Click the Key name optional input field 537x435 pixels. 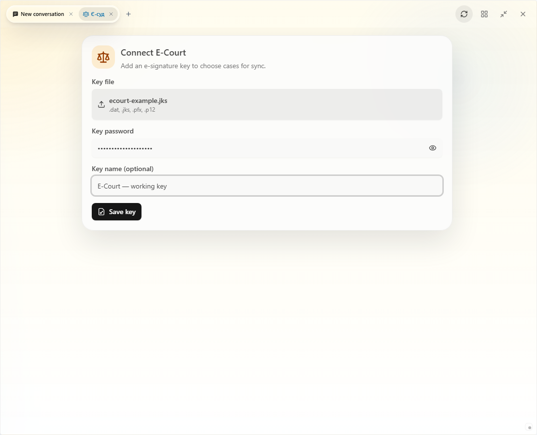pos(267,186)
